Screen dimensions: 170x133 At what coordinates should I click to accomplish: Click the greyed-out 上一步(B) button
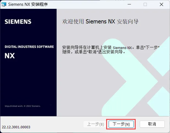coord(95,124)
